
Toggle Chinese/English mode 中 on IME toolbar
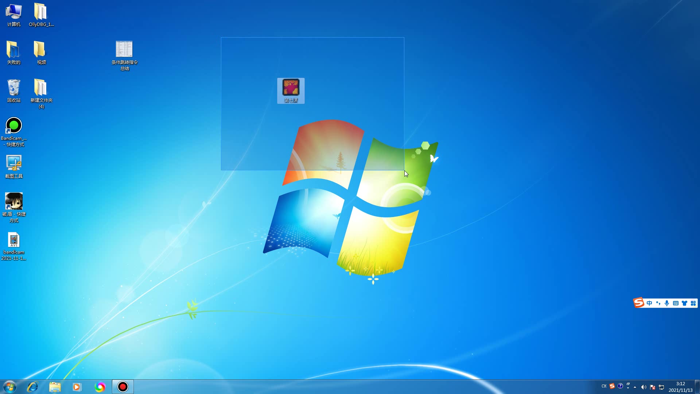[x=649, y=303]
